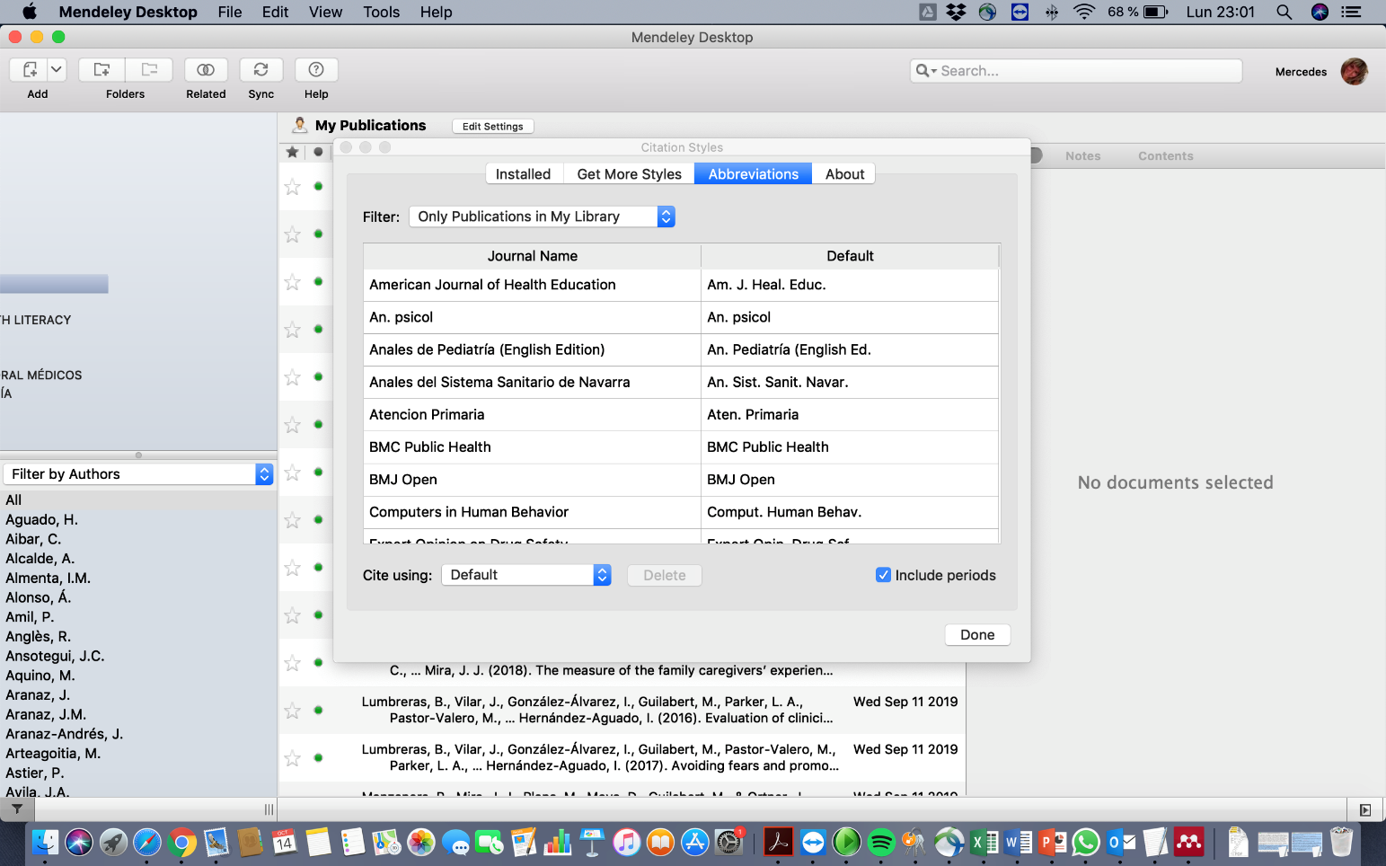Select the Abbreviations tab

click(753, 174)
